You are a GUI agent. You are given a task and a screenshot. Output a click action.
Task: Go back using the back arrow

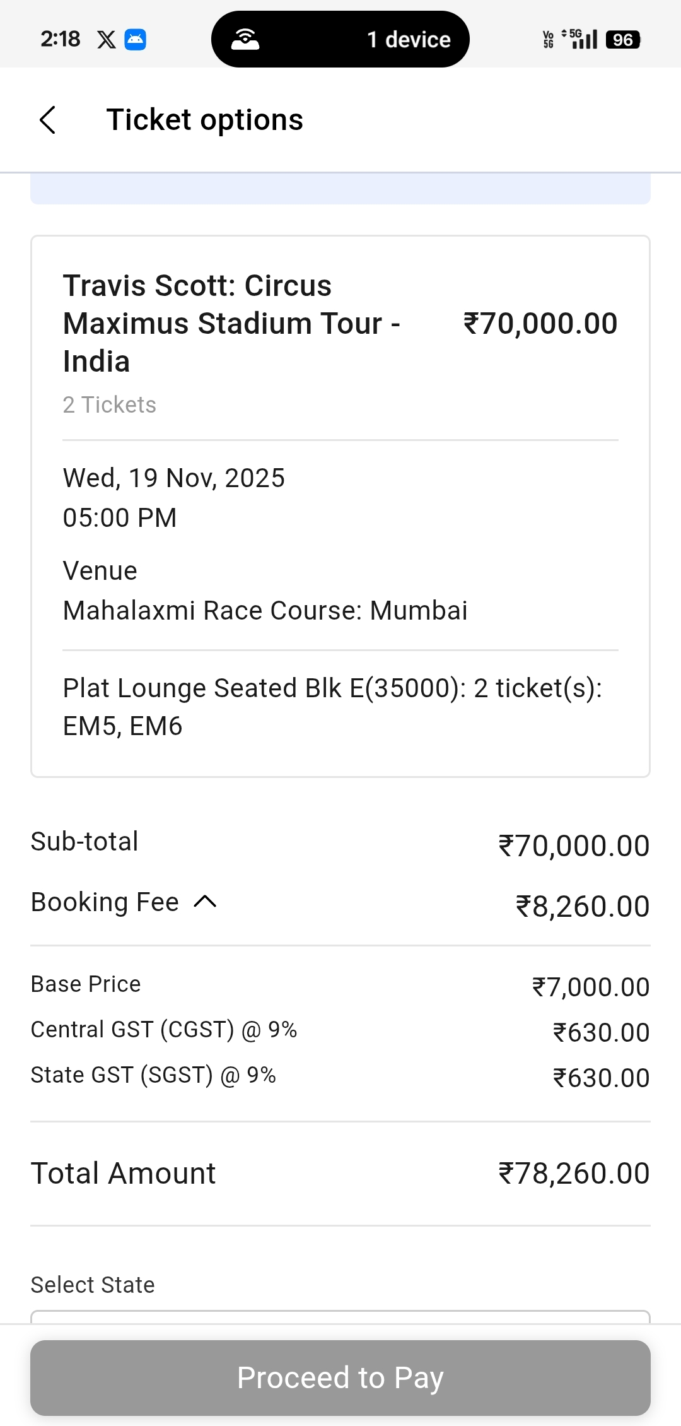pyautogui.click(x=48, y=120)
